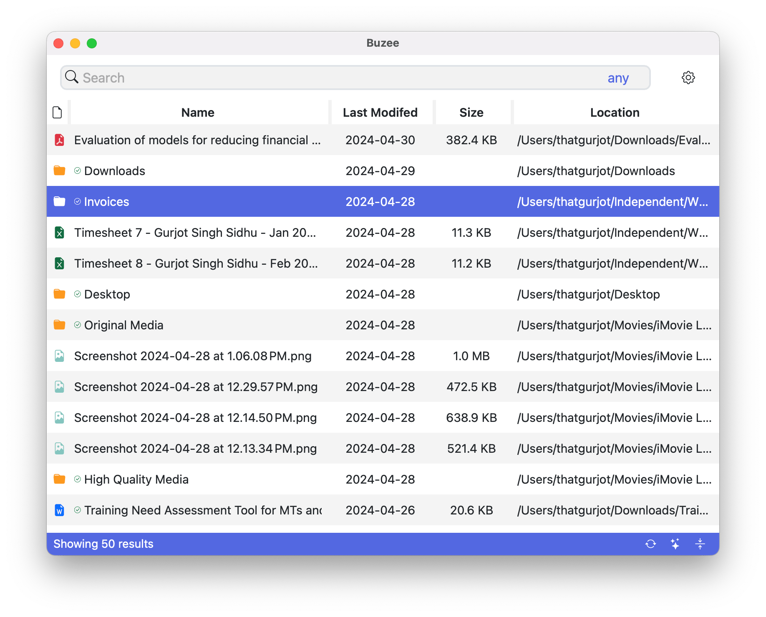Click the collapse icon in bottom bar

coord(700,544)
